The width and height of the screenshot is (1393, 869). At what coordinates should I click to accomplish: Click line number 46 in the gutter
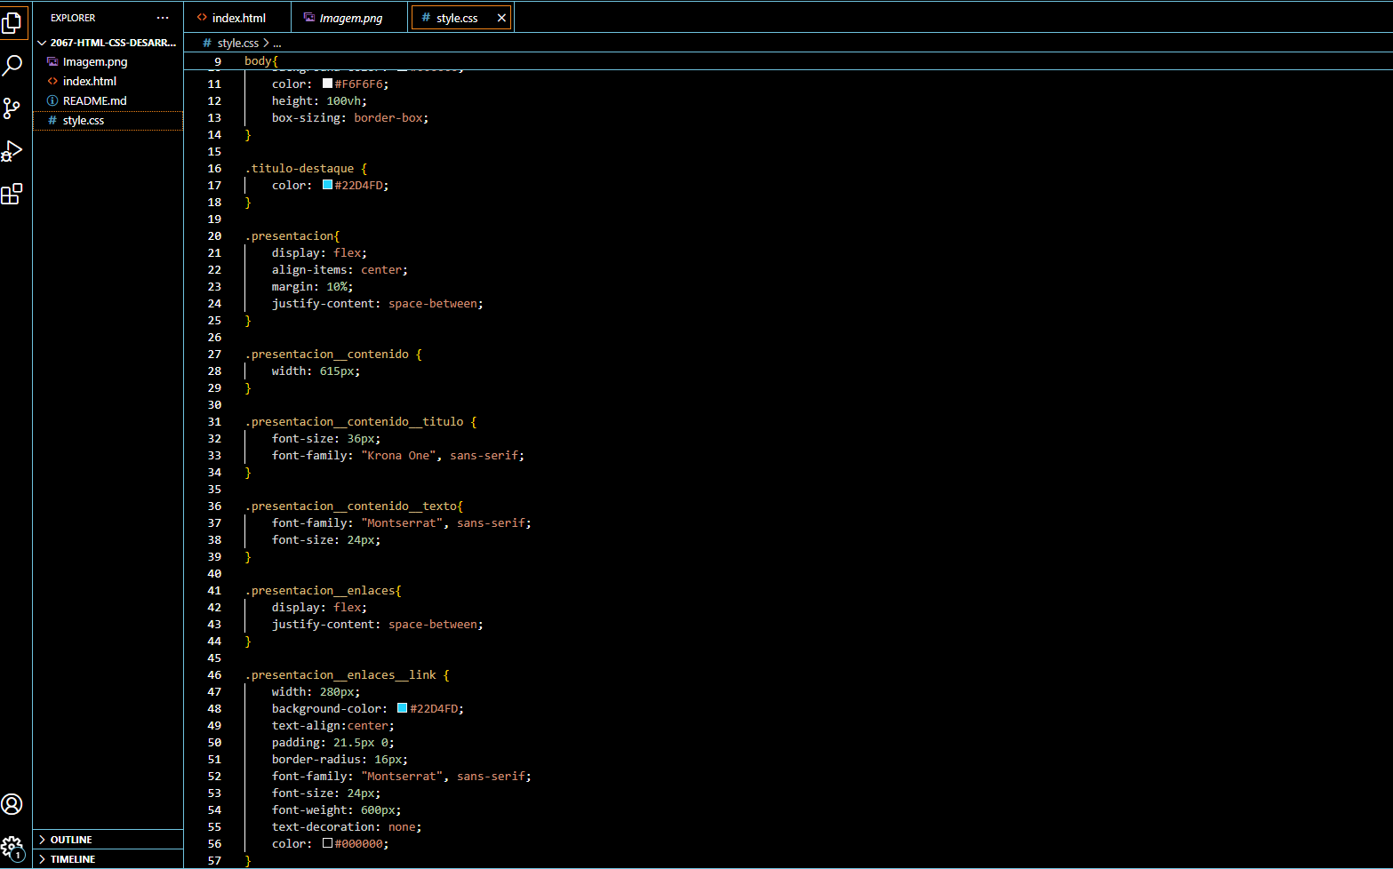(214, 675)
